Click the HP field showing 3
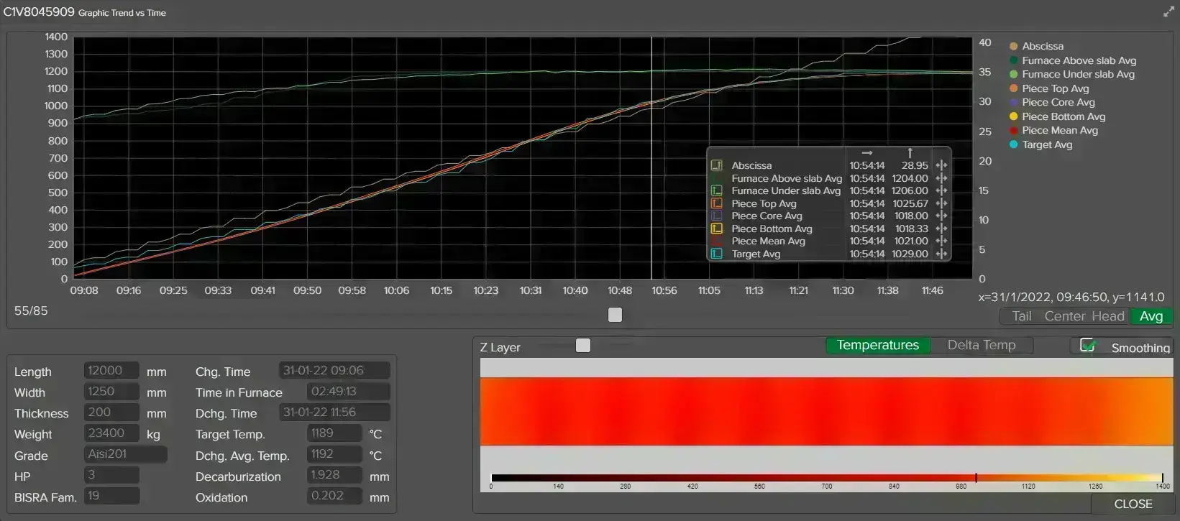The width and height of the screenshot is (1180, 521). click(111, 475)
